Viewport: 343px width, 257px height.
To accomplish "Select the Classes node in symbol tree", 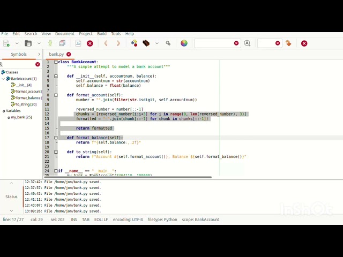I will point(12,72).
